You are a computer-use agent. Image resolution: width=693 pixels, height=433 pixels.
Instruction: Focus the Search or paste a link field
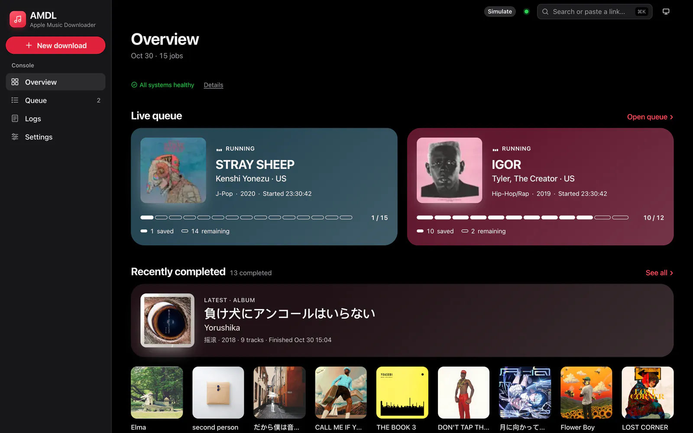[594, 12]
